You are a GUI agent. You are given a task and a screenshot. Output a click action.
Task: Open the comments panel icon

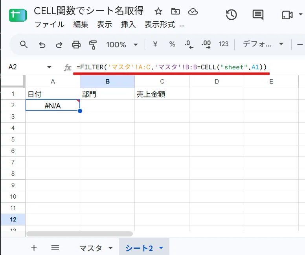(x=258, y=15)
